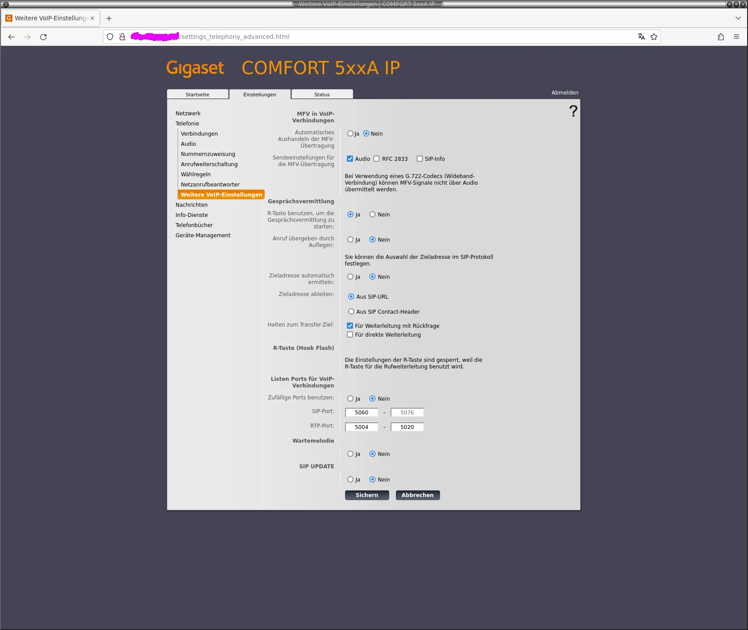The height and width of the screenshot is (630, 748).
Task: Save settings with the Sichern button
Action: tap(367, 495)
